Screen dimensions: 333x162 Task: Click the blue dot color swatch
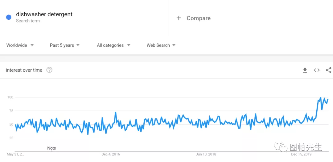pyautogui.click(x=9, y=17)
